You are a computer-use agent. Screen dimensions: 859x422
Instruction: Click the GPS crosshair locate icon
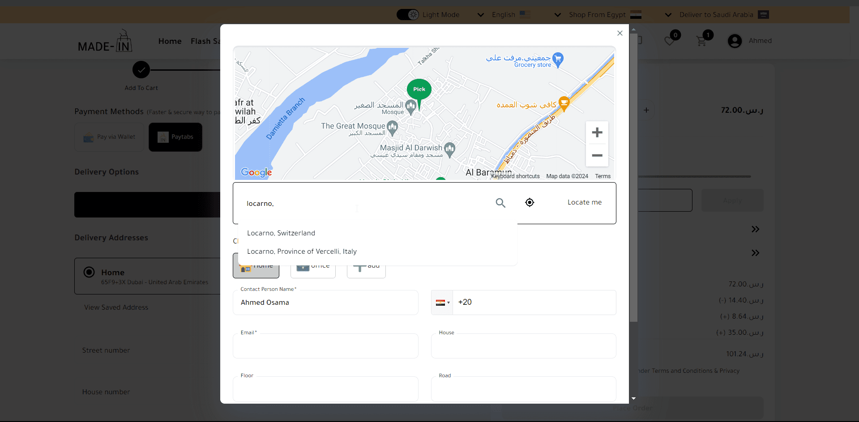530,203
